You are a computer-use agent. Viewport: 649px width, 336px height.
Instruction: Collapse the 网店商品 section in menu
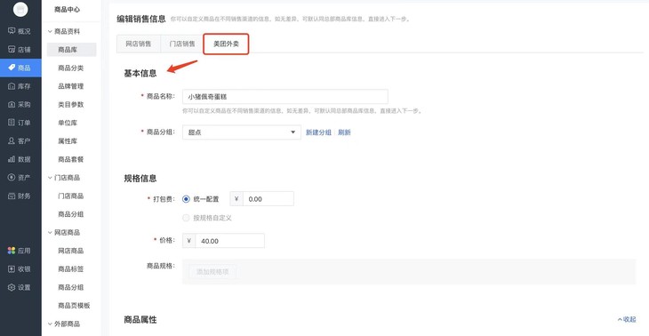coord(50,232)
